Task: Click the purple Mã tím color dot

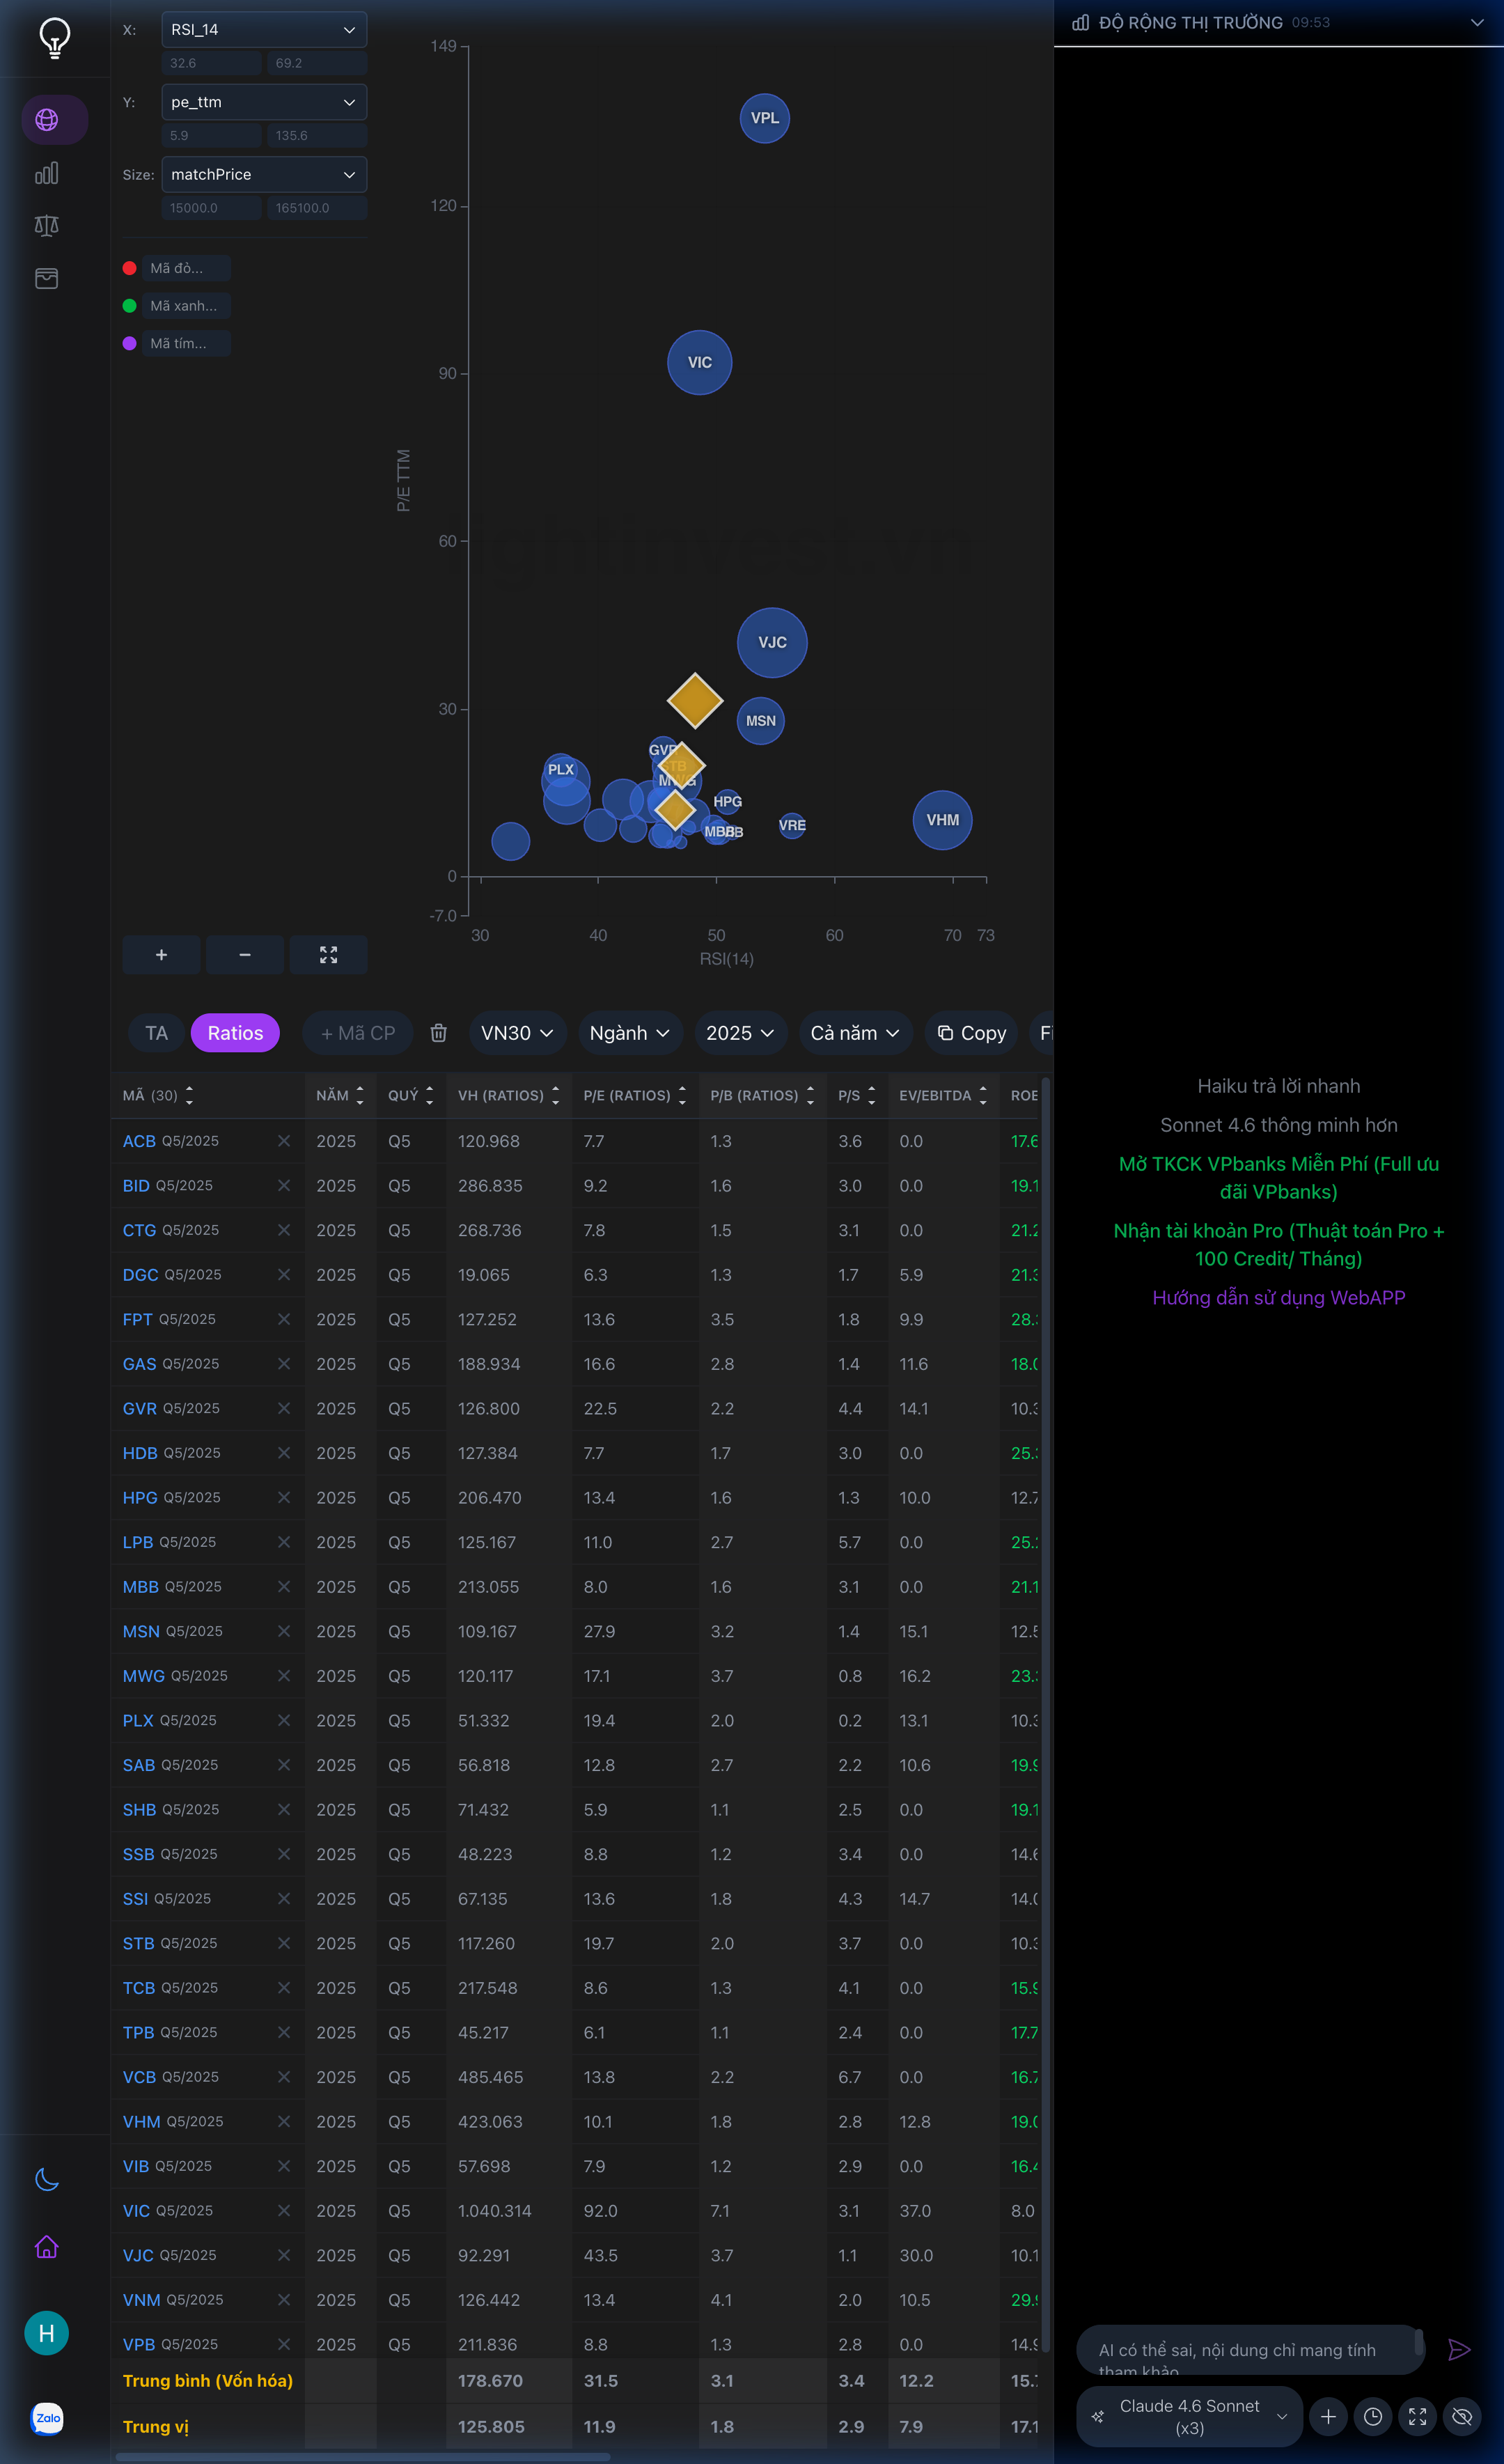Action: pyautogui.click(x=129, y=343)
